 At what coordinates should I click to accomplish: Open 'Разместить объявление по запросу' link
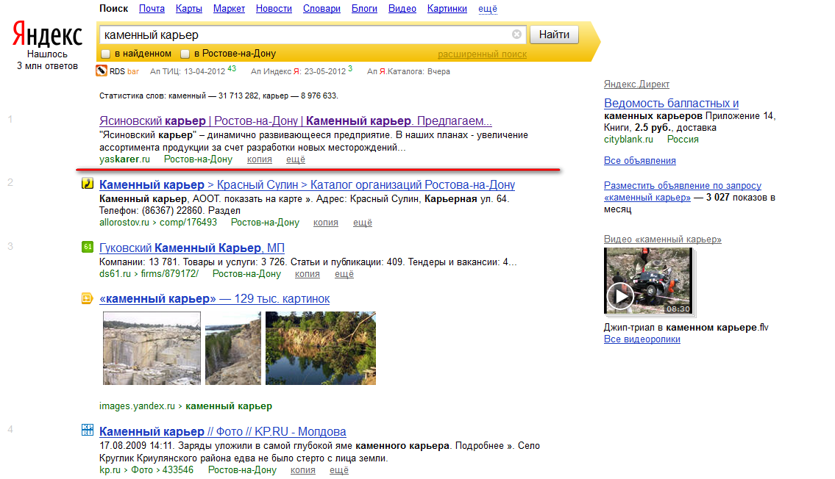(682, 192)
